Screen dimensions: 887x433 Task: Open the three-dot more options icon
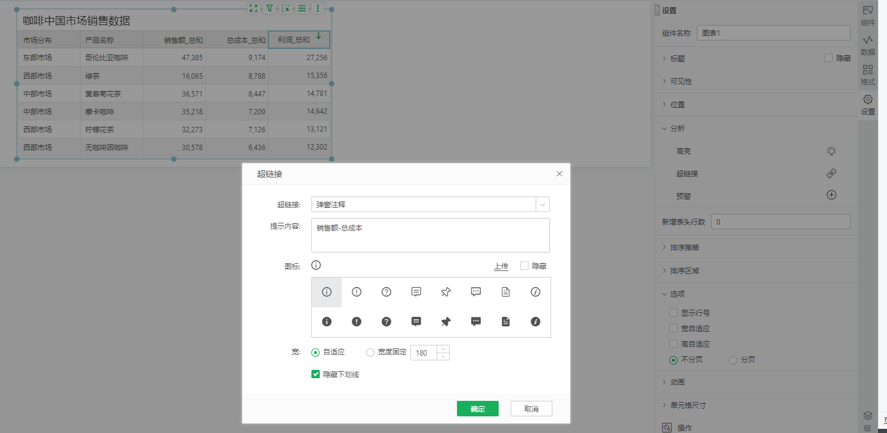pos(318,8)
